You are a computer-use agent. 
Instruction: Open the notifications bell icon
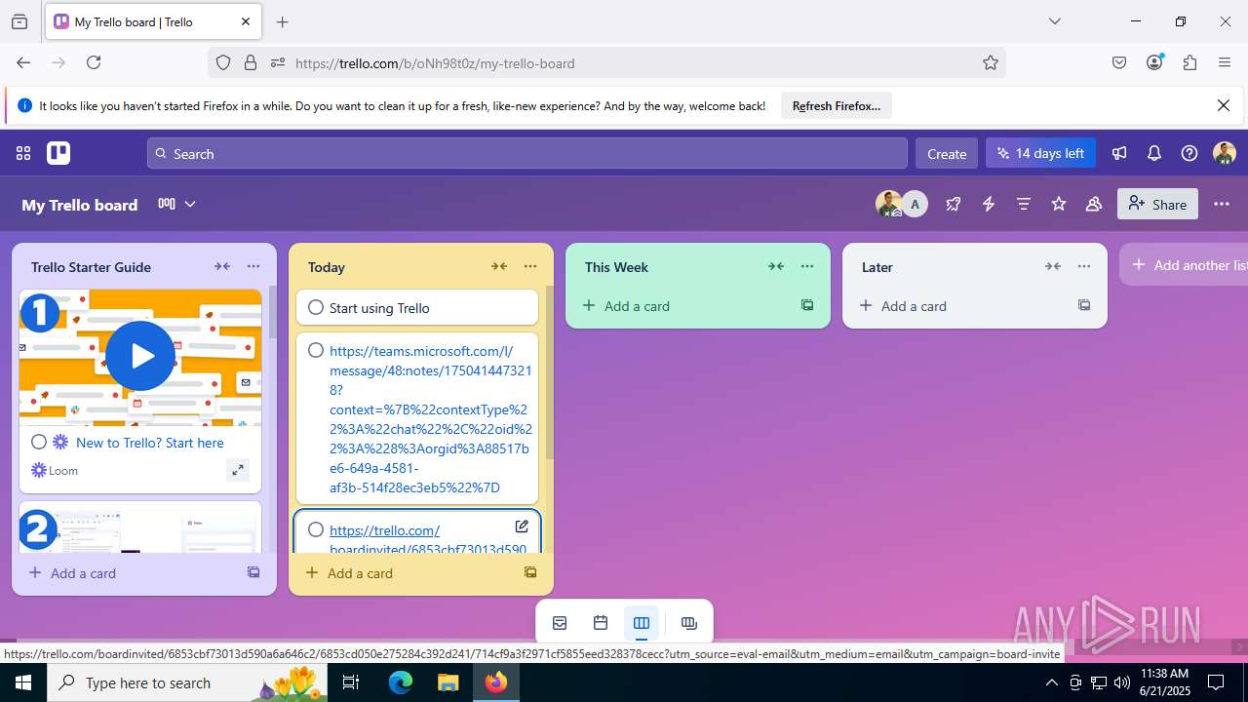click(x=1154, y=153)
